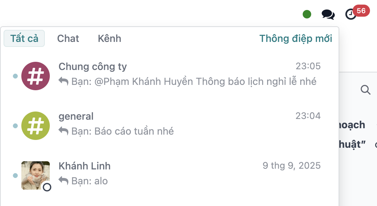Open "Thông điệp mới" to compose a message
This screenshot has width=377, height=206.
(x=296, y=38)
